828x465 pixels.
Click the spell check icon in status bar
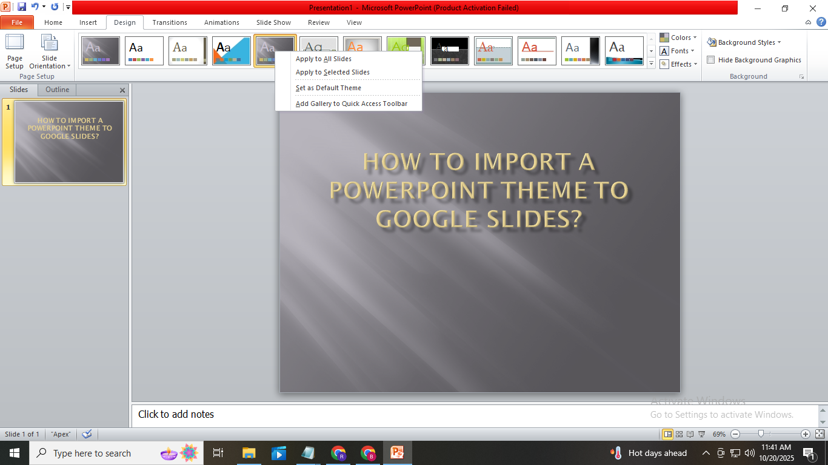point(87,434)
